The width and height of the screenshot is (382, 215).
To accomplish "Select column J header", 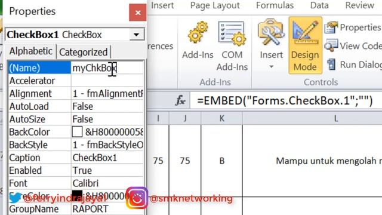I will click(185, 118).
